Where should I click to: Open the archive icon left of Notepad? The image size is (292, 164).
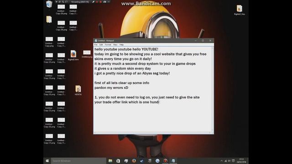[78, 90]
